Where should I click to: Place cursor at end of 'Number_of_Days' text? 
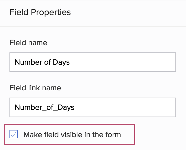[x=75, y=107]
